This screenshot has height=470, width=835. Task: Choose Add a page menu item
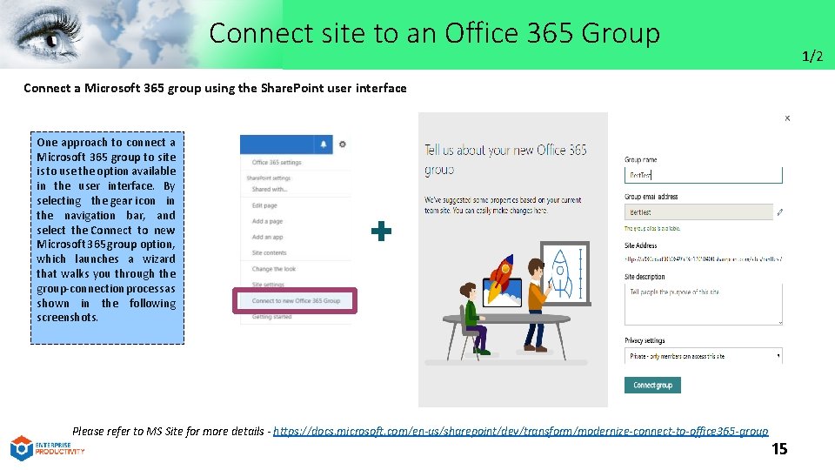tap(267, 221)
